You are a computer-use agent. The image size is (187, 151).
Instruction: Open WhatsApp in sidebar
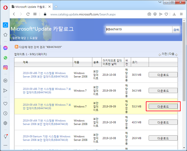tap(5, 58)
